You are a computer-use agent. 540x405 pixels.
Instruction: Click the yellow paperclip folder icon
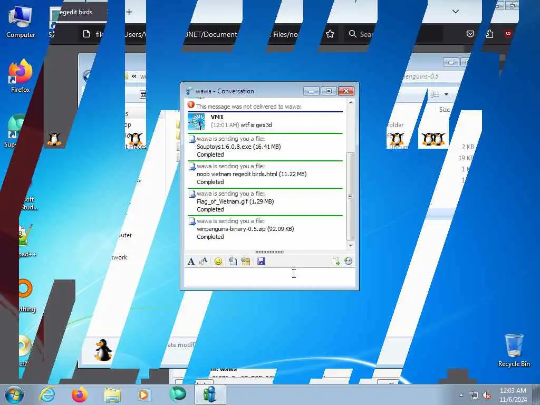click(246, 262)
